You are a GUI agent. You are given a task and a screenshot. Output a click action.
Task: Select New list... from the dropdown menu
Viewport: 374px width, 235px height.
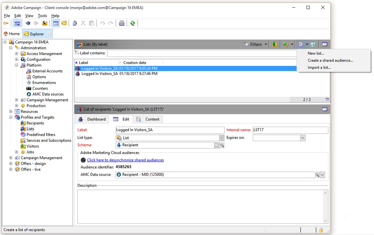[x=316, y=53]
